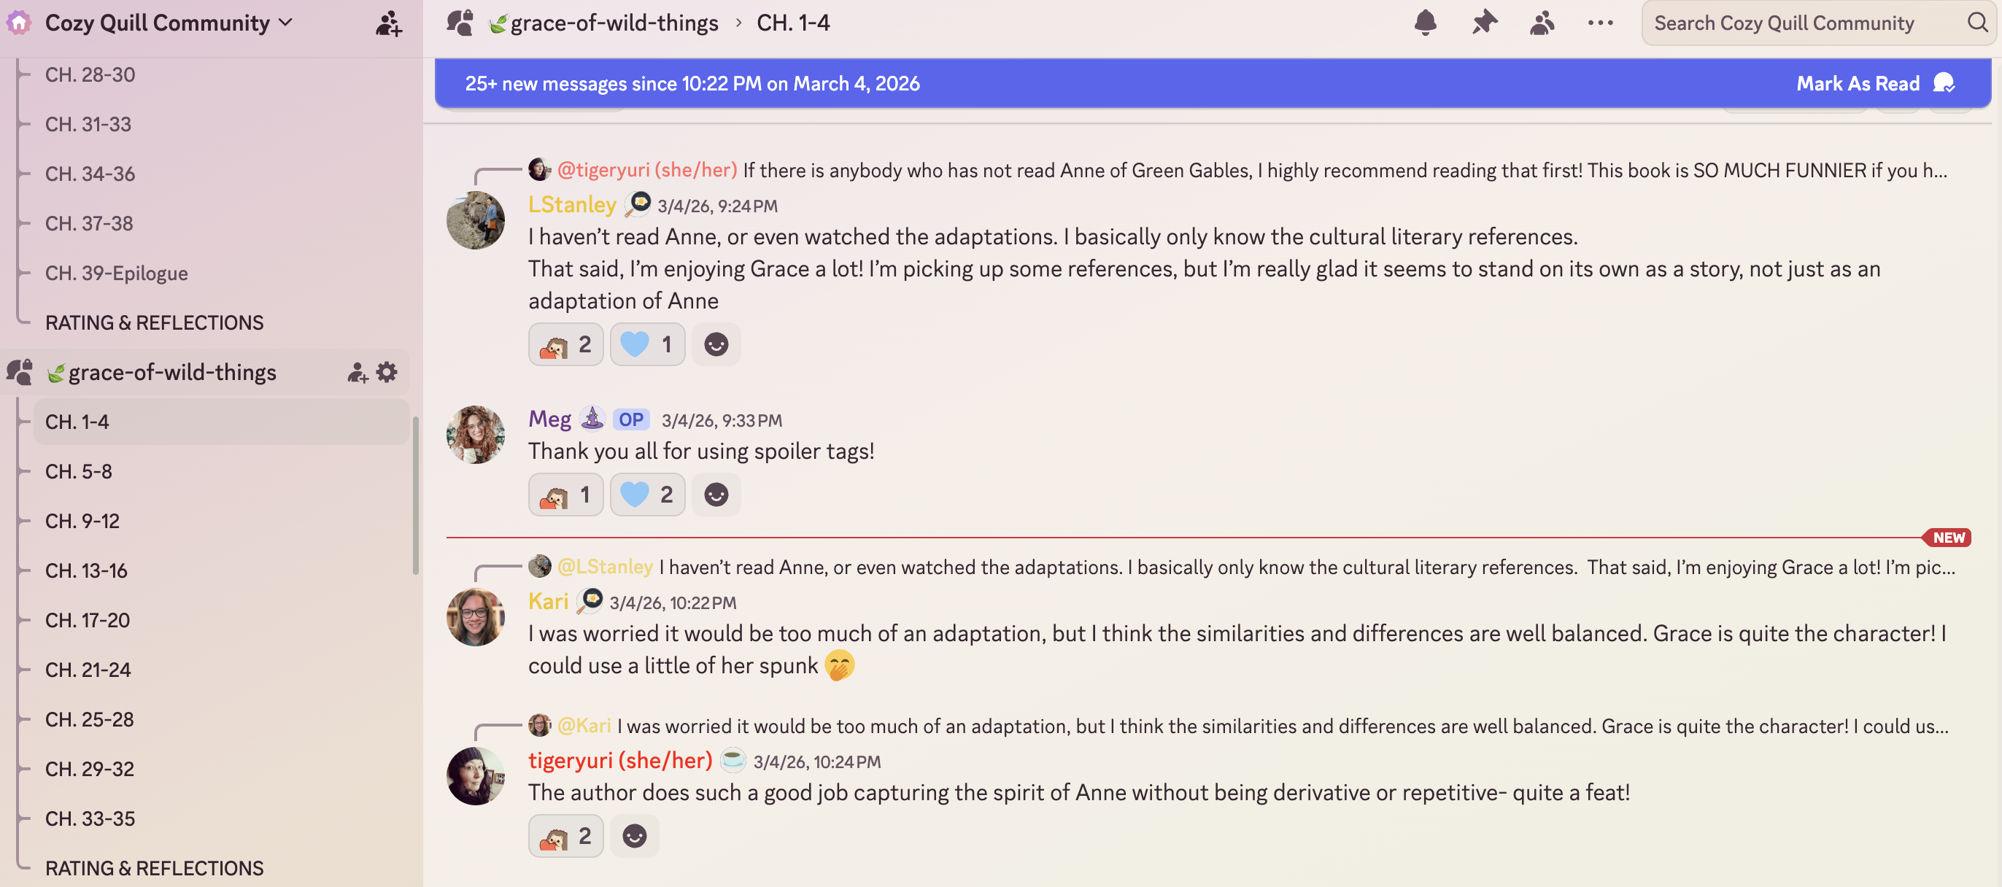Open the CH. 39-Epilogue thread
The image size is (2002, 887).
coord(117,273)
